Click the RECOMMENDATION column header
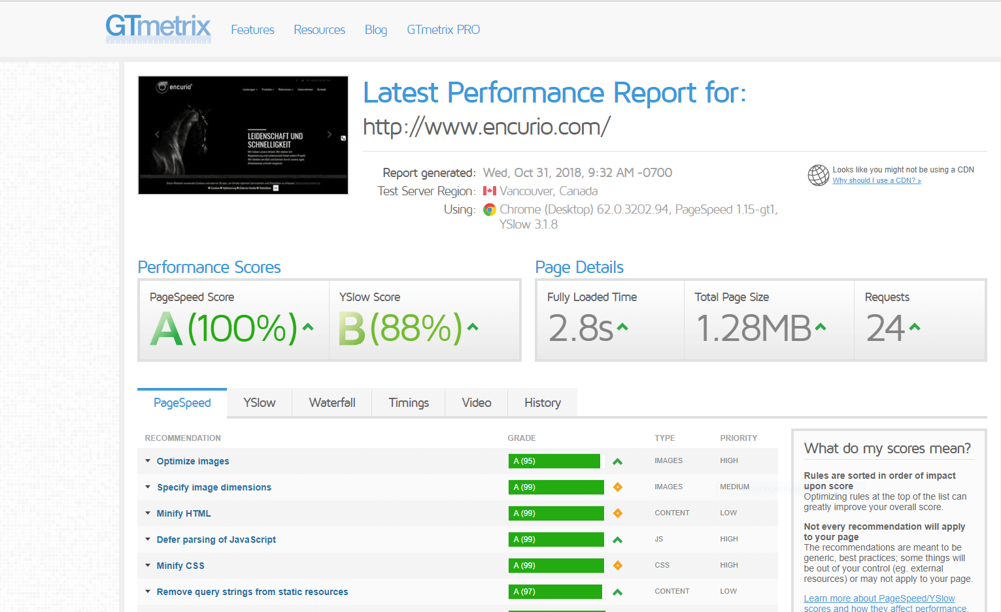This screenshot has height=612, width=1001. [x=183, y=438]
